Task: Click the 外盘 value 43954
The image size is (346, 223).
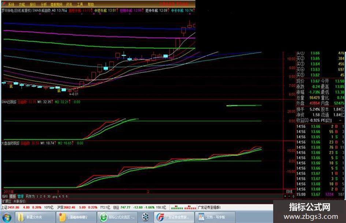Action: [x=315, y=103]
